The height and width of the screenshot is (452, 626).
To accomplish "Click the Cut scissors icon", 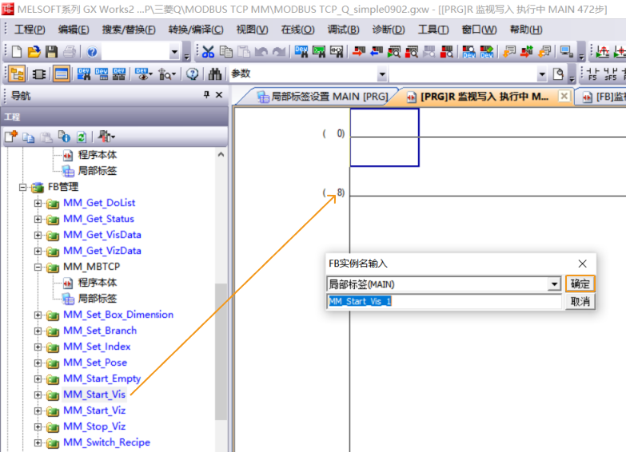I will (x=208, y=52).
